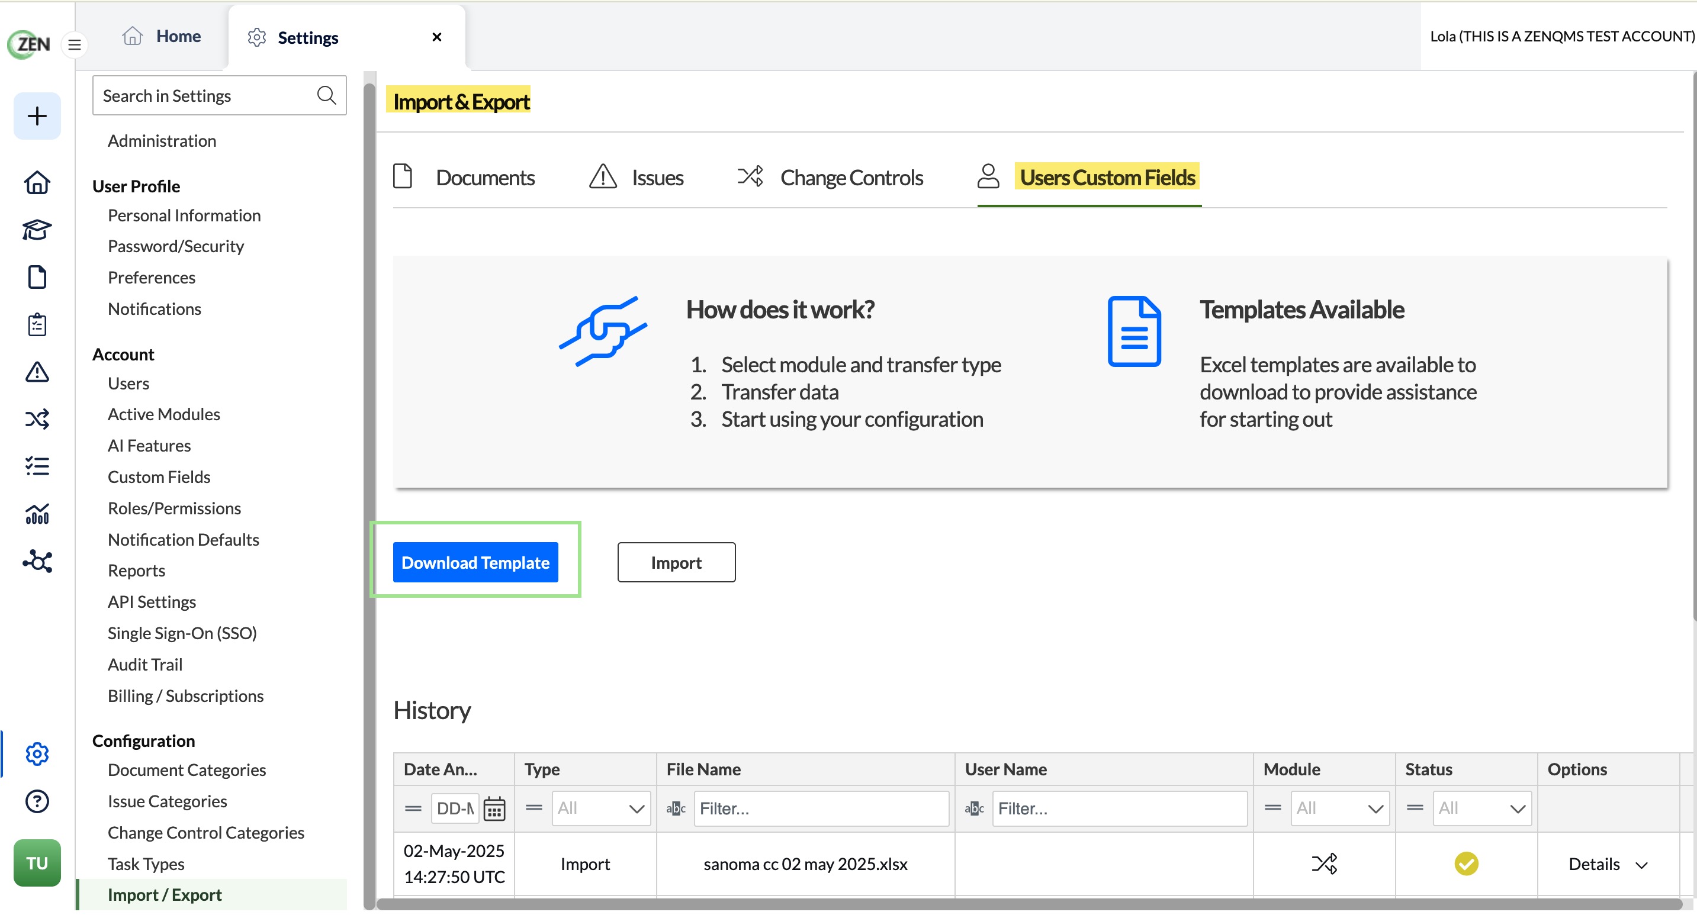The image size is (1697, 915).
Task: Open Notifications settings page
Action: (x=154, y=309)
